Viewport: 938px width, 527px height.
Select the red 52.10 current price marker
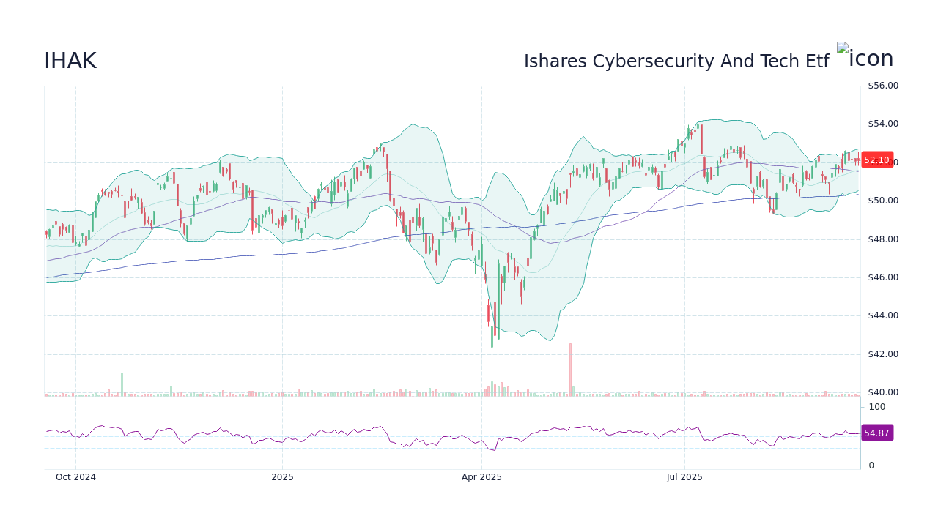coord(876,160)
